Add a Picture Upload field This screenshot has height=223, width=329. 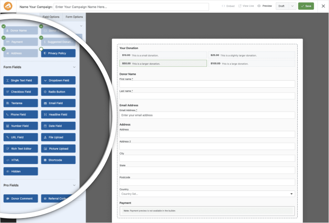pyautogui.click(x=58, y=149)
